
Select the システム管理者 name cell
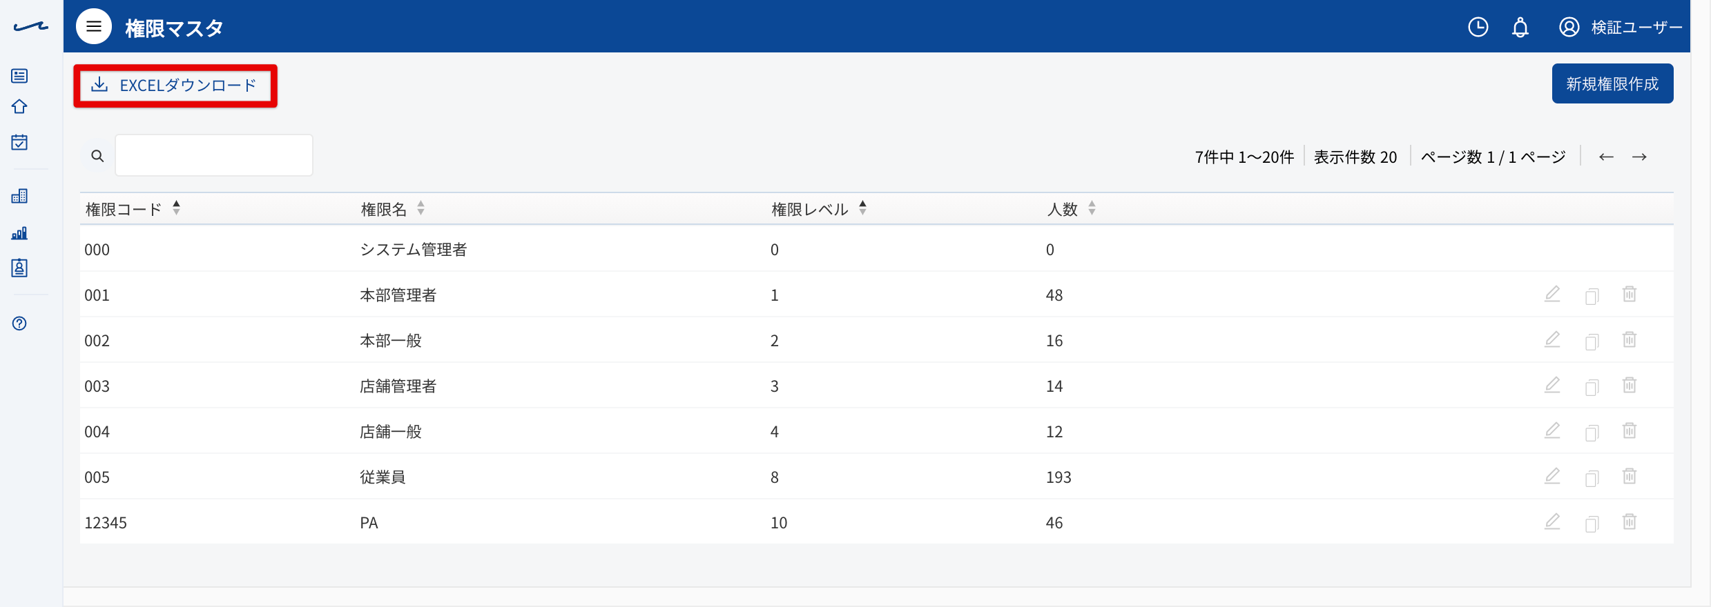tap(413, 250)
